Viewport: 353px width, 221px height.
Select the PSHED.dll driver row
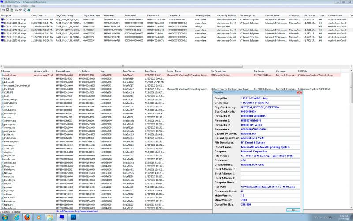[x=170, y=89]
